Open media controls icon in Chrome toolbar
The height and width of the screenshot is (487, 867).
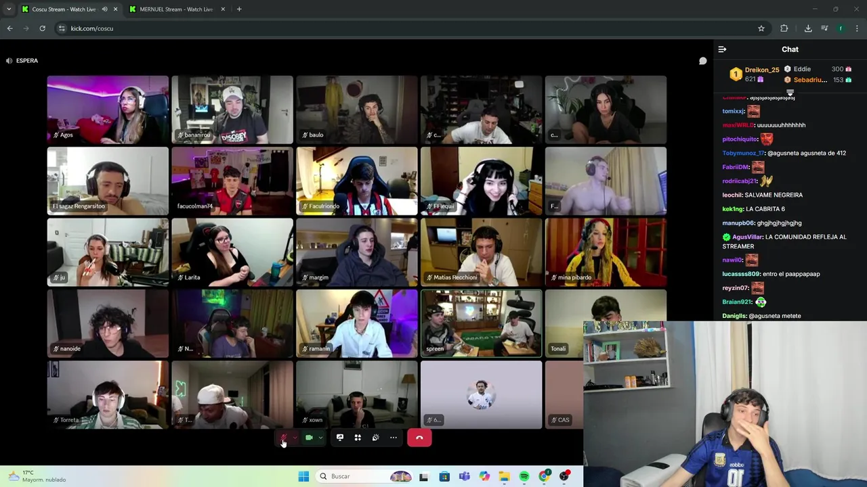(824, 28)
